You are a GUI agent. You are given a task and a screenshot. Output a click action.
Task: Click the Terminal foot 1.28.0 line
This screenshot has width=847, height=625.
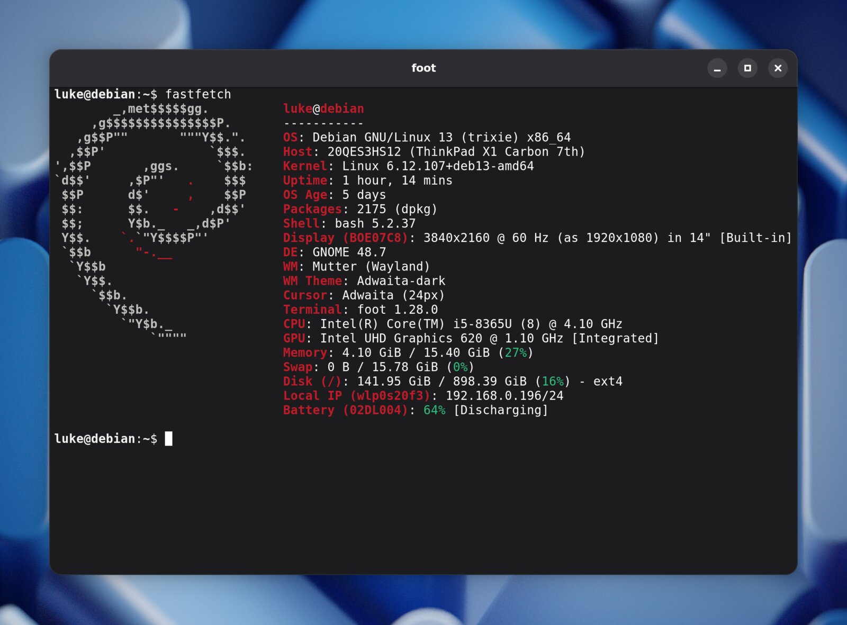(361, 309)
